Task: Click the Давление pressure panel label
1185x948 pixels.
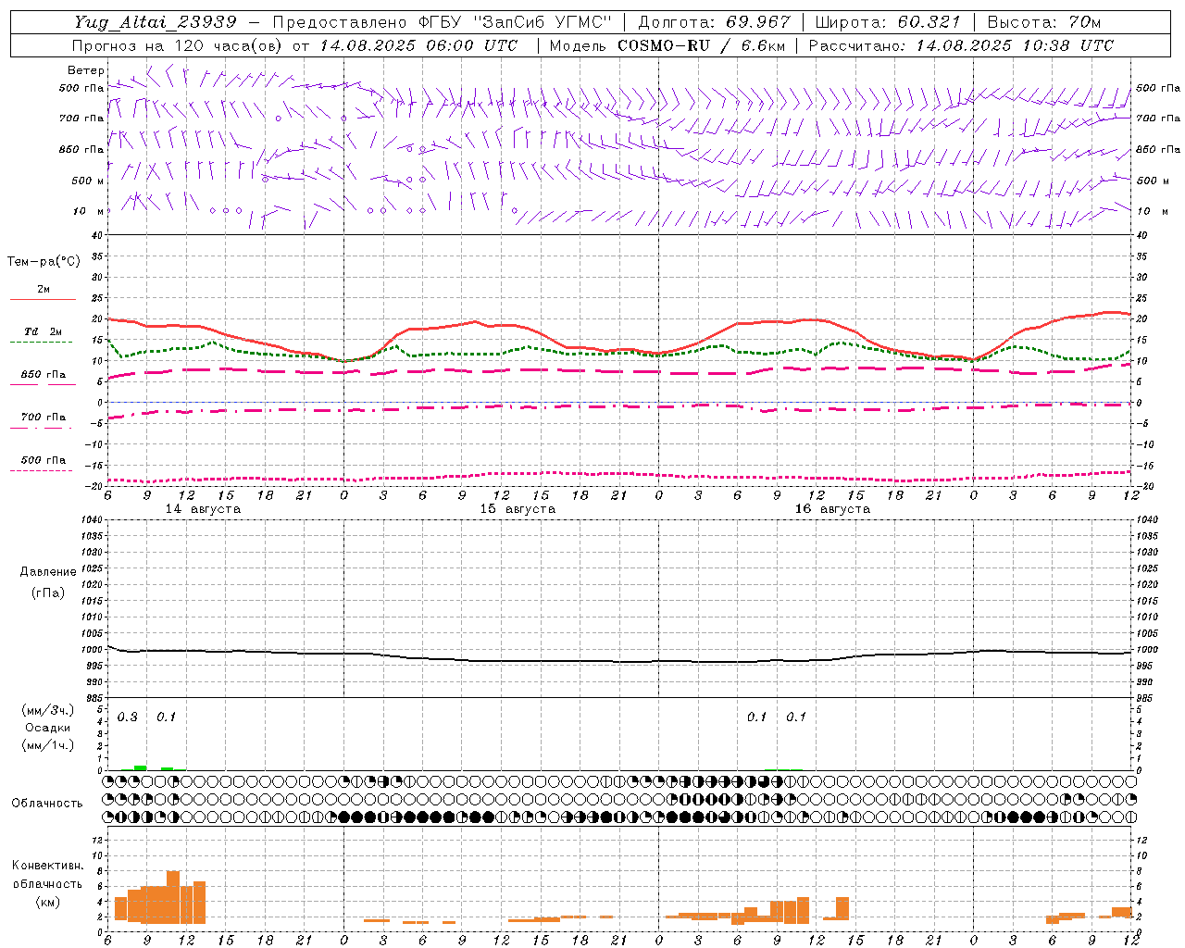Action: click(x=48, y=572)
